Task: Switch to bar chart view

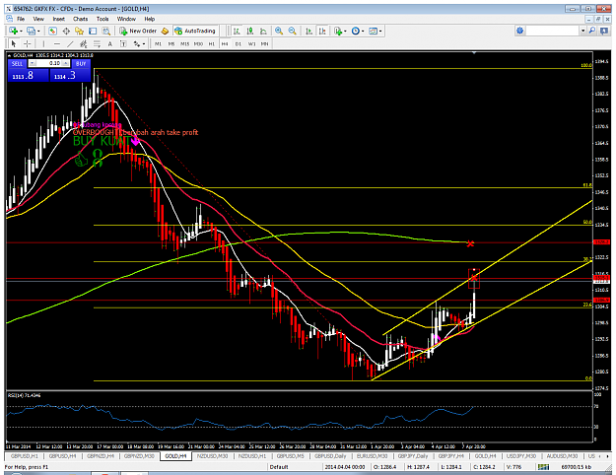Action: pyautogui.click(x=237, y=31)
